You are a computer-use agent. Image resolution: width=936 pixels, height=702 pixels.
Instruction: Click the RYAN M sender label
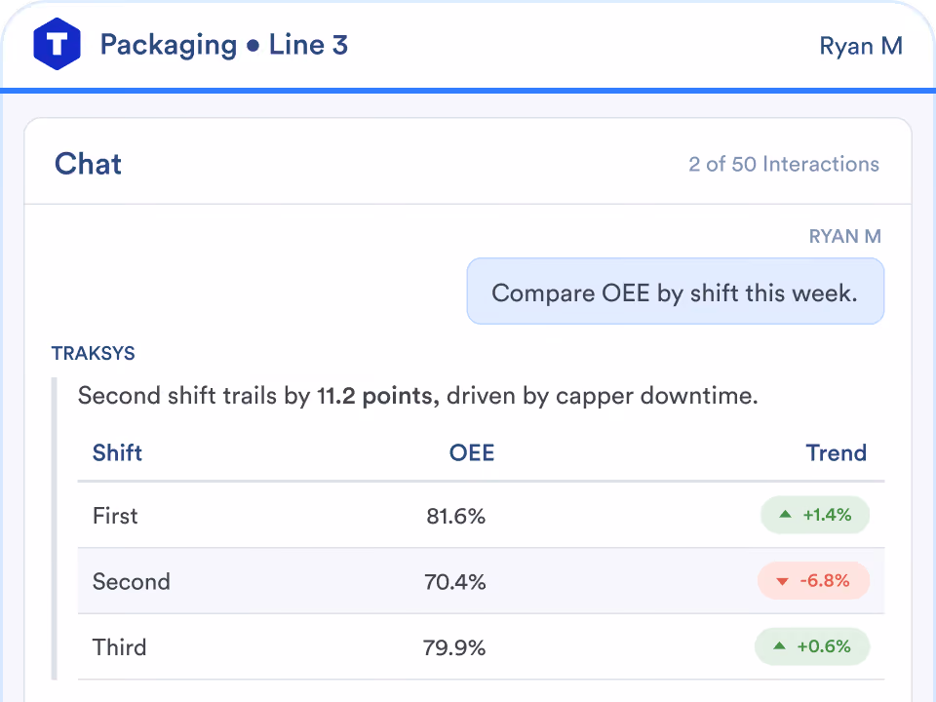(x=844, y=236)
